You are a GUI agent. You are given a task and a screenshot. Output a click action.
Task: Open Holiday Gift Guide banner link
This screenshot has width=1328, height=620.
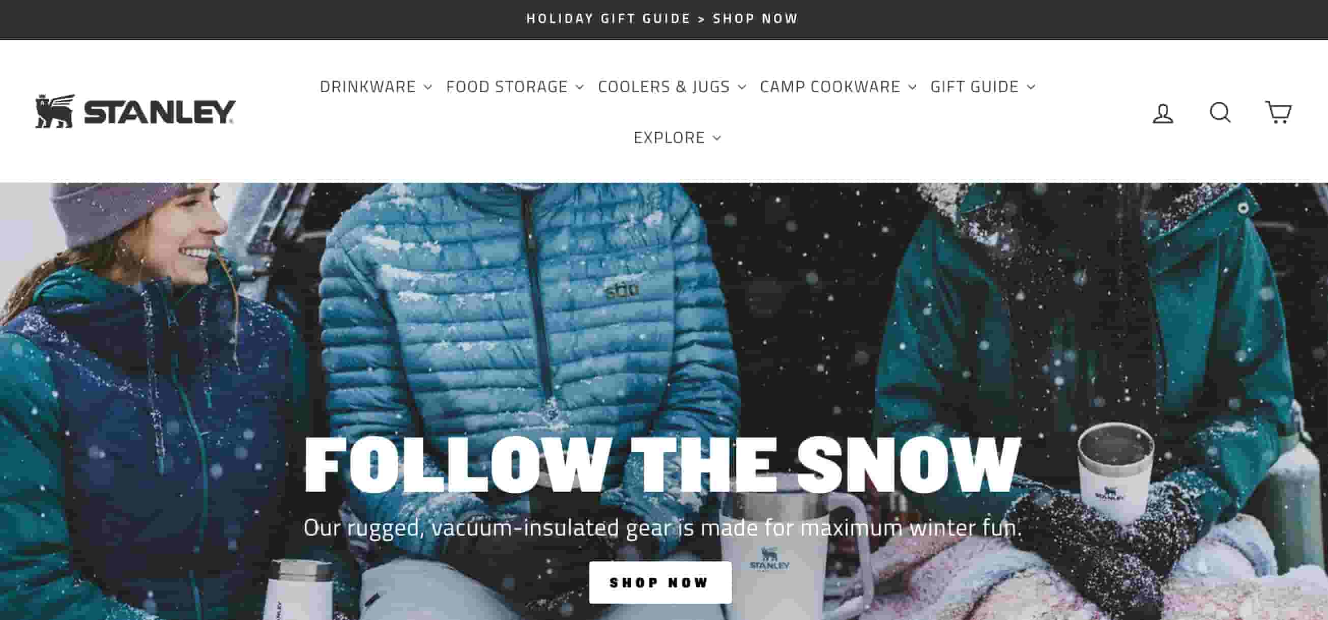tap(662, 18)
